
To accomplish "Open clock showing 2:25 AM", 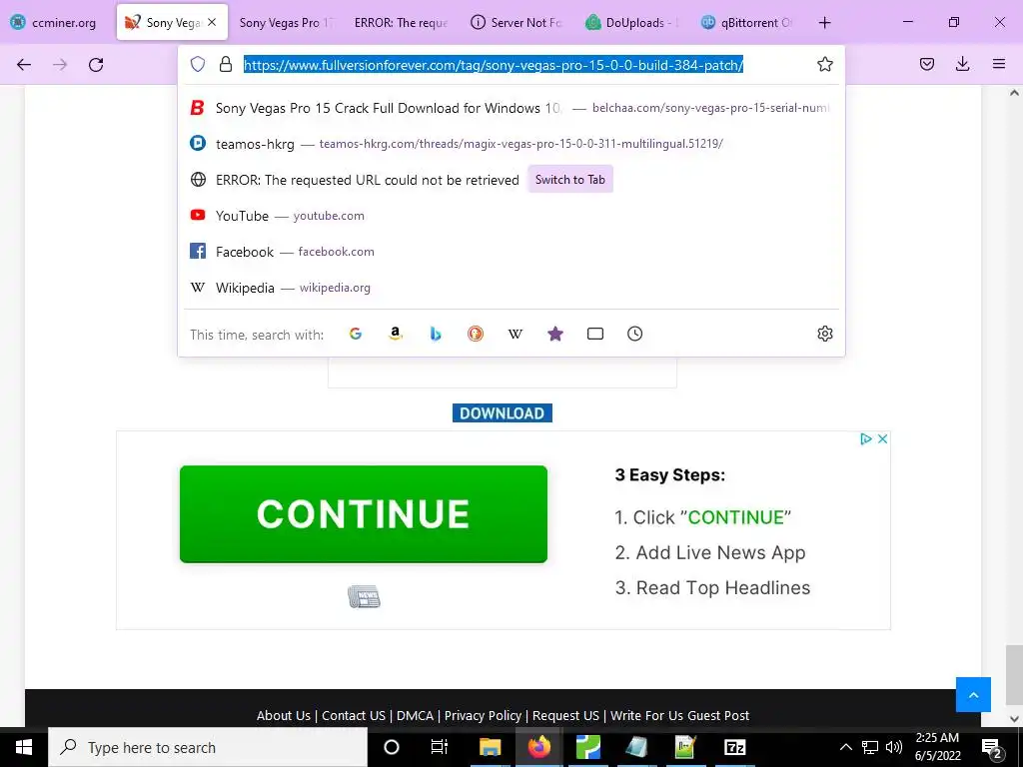I will coord(937,747).
